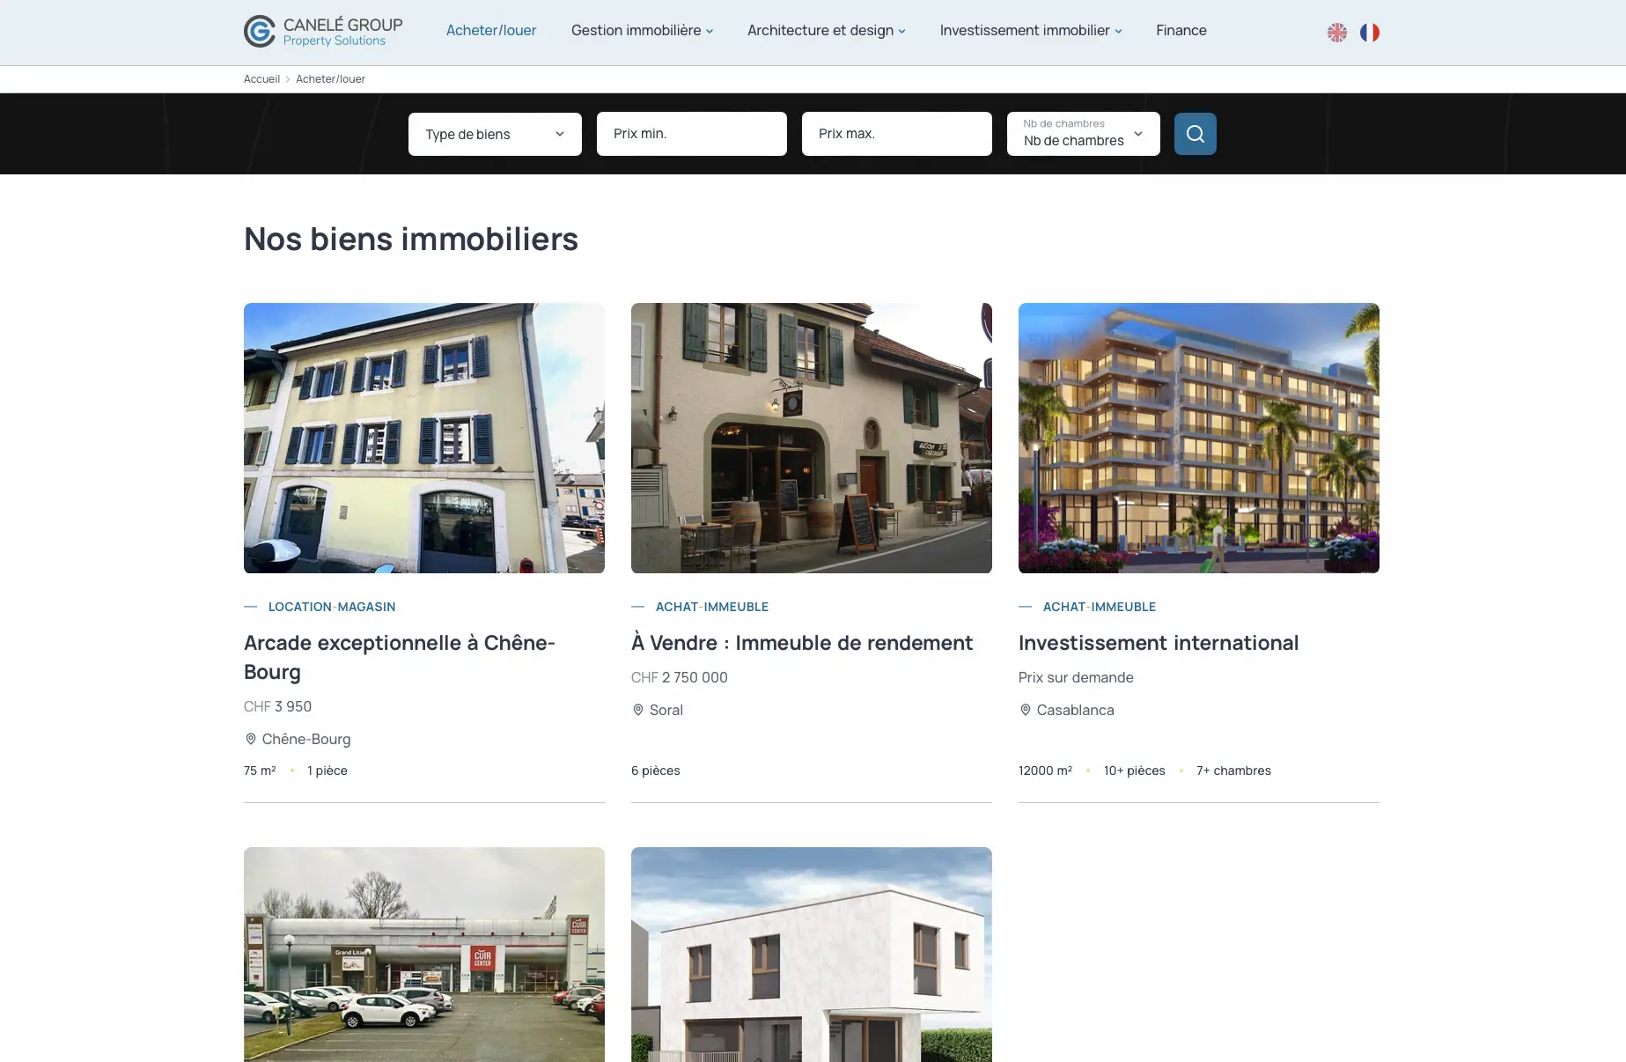Expand the Investissement immobilier menu
The width and height of the screenshot is (1626, 1062).
point(1030,31)
